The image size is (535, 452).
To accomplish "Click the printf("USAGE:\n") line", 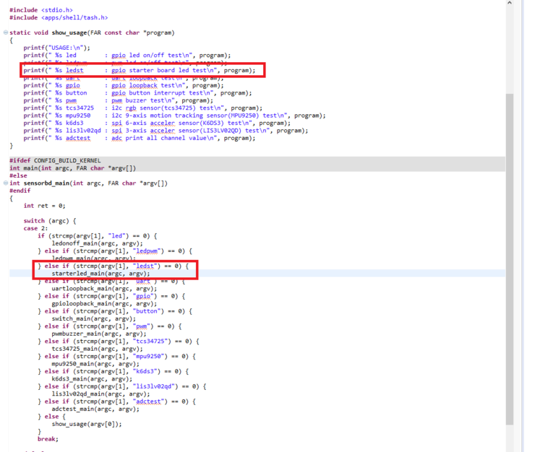I will pyautogui.click(x=56, y=48).
